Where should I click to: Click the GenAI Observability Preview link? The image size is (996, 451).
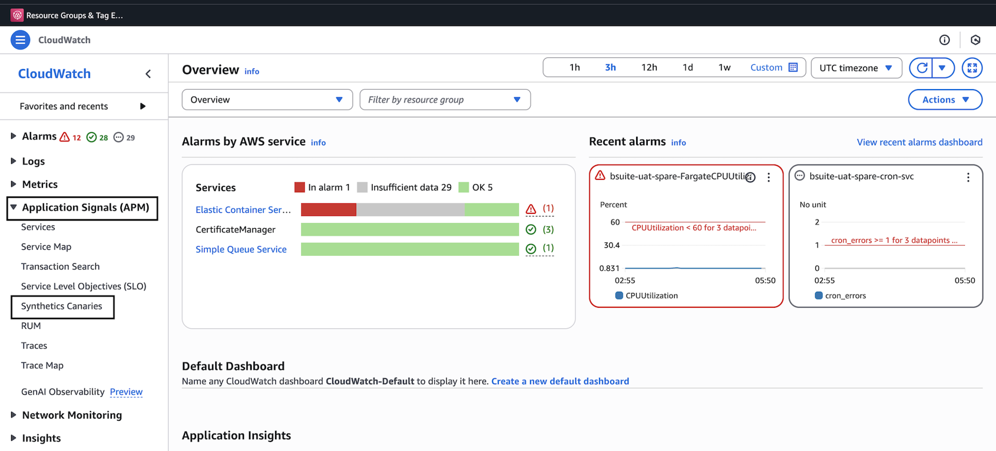(x=126, y=391)
